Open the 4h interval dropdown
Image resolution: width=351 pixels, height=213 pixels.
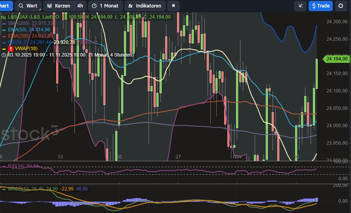(80, 6)
